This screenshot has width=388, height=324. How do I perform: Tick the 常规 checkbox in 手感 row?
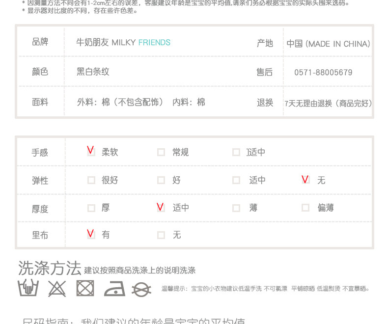pyautogui.click(x=161, y=152)
